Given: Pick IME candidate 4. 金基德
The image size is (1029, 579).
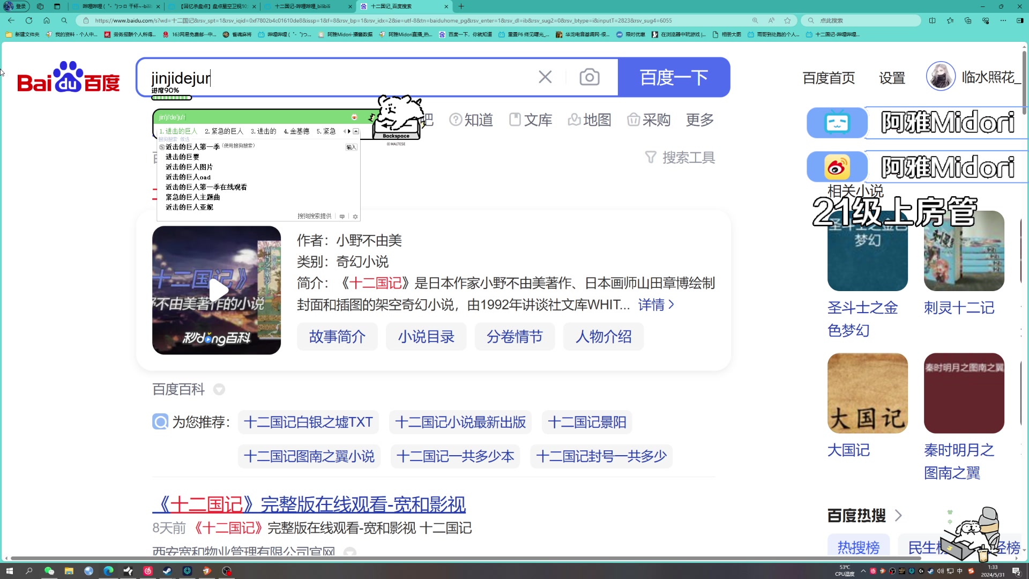Looking at the screenshot, I should click(296, 131).
